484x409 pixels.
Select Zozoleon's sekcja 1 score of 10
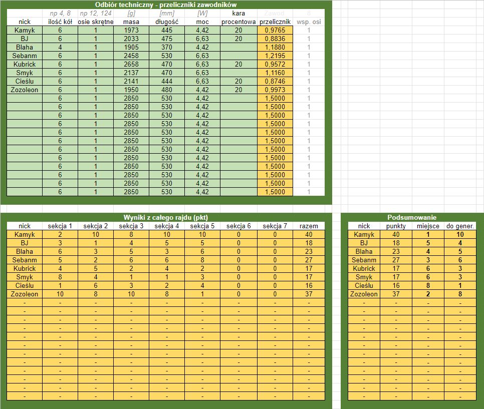tap(60, 294)
